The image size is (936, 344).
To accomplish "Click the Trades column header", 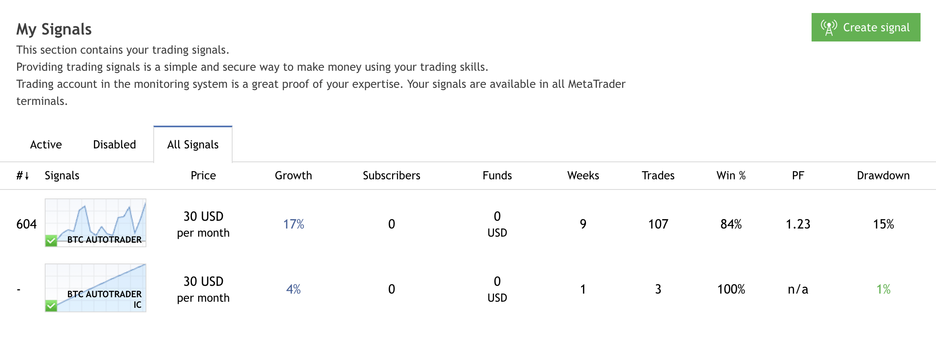I will click(x=658, y=175).
